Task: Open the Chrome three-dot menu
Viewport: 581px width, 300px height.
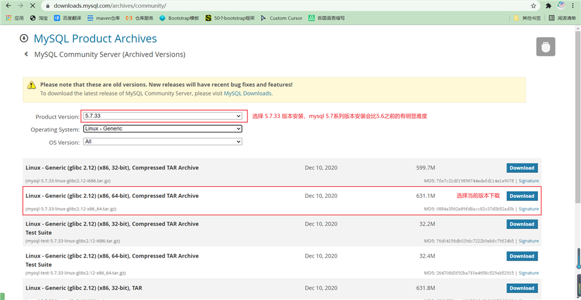Action: click(574, 6)
